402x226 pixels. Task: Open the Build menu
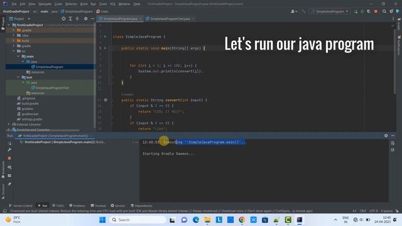click(84, 4)
